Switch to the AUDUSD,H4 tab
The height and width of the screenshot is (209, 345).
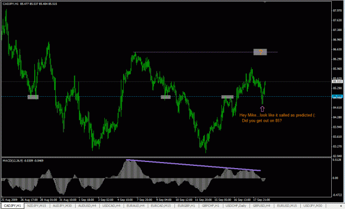[87, 206]
